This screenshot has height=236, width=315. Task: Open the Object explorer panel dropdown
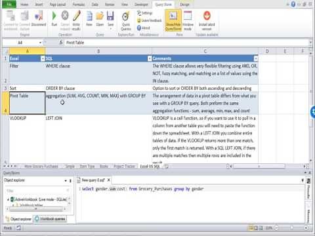[66, 180]
